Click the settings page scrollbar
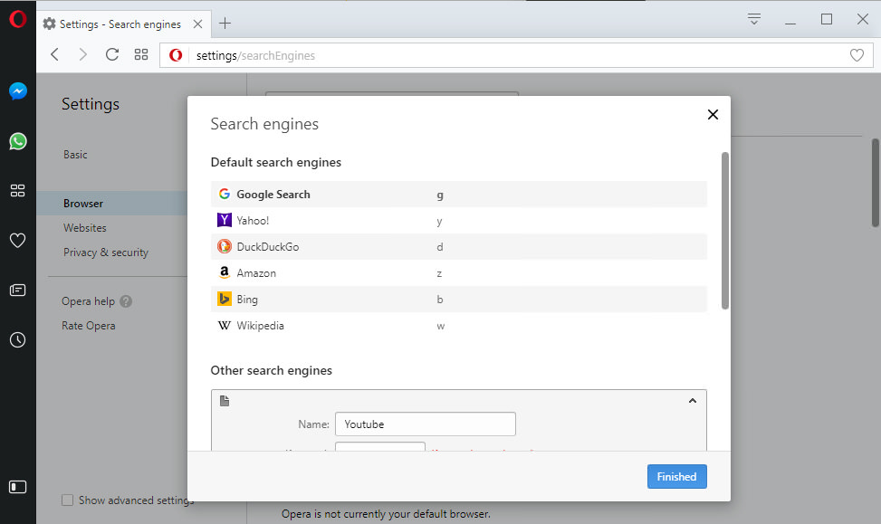 876,183
